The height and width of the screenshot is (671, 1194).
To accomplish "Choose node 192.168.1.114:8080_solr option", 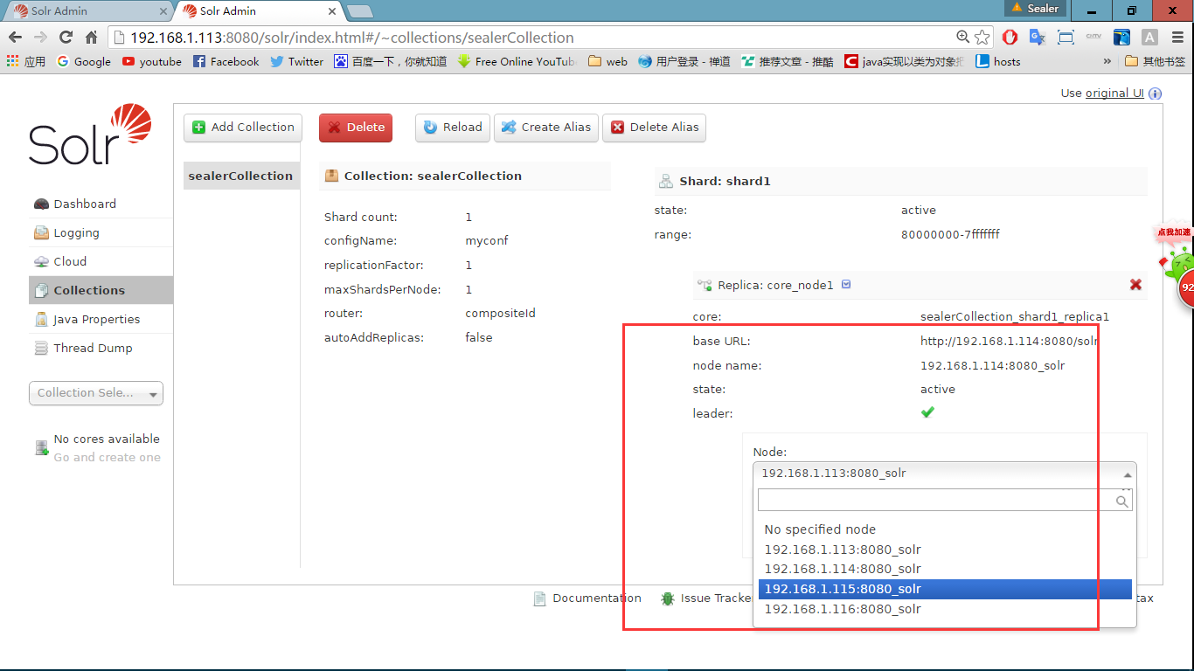I will tap(945, 569).
